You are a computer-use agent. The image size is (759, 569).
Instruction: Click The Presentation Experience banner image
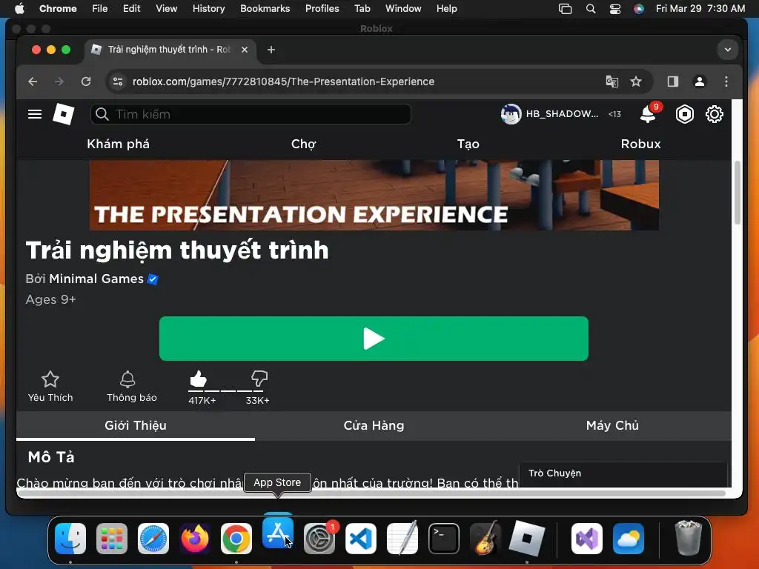(374, 195)
